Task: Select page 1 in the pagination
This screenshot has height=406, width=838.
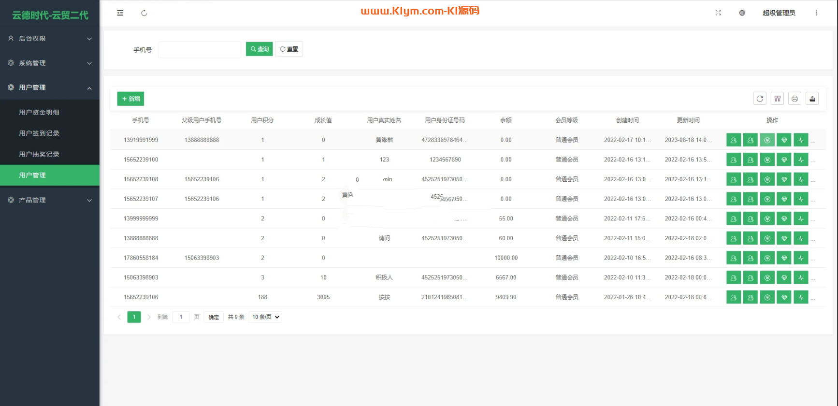Action: pos(134,317)
